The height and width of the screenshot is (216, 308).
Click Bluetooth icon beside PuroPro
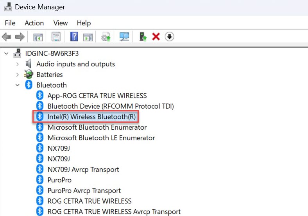tap(40, 180)
